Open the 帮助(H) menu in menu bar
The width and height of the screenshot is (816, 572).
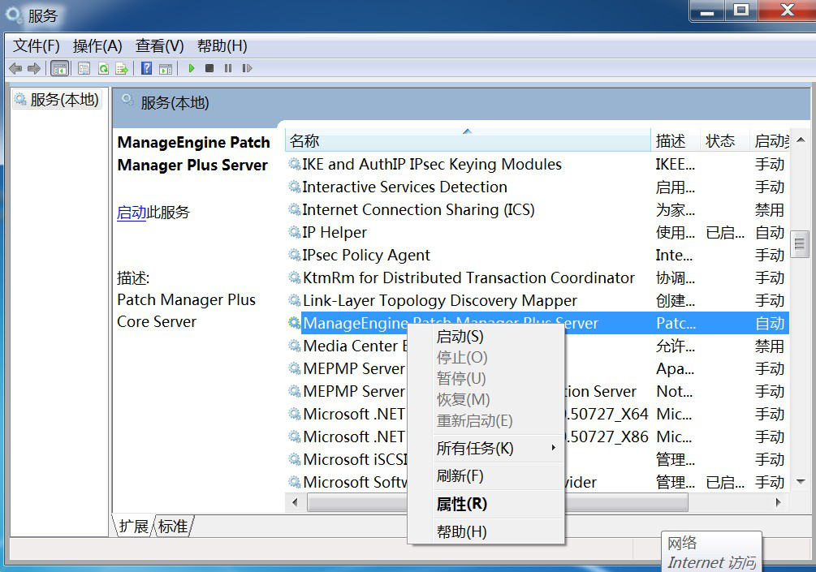[x=222, y=45]
